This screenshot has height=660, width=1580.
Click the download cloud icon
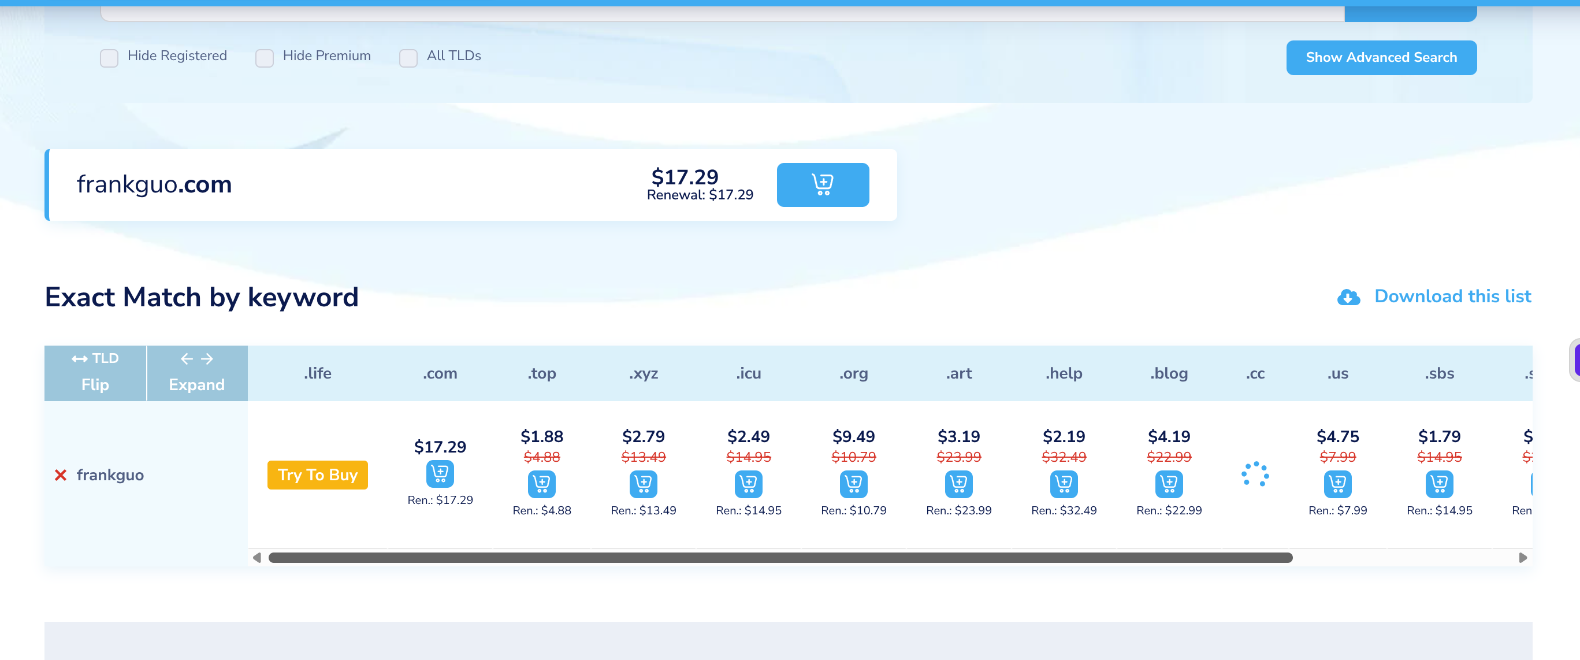click(1348, 297)
